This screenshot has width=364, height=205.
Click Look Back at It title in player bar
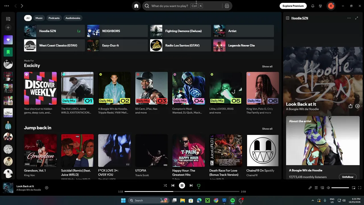point(25,186)
